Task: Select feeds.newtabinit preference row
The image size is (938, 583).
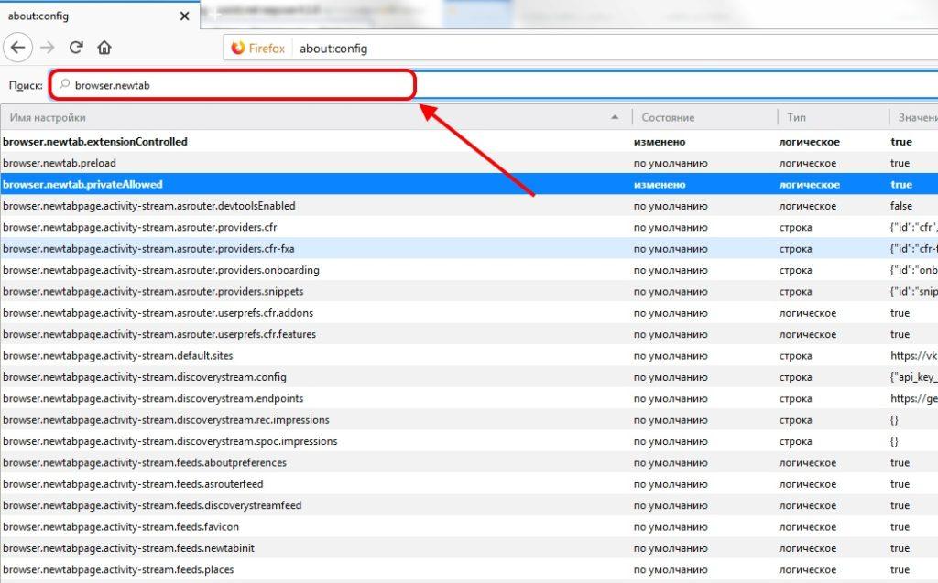Action: (469, 548)
